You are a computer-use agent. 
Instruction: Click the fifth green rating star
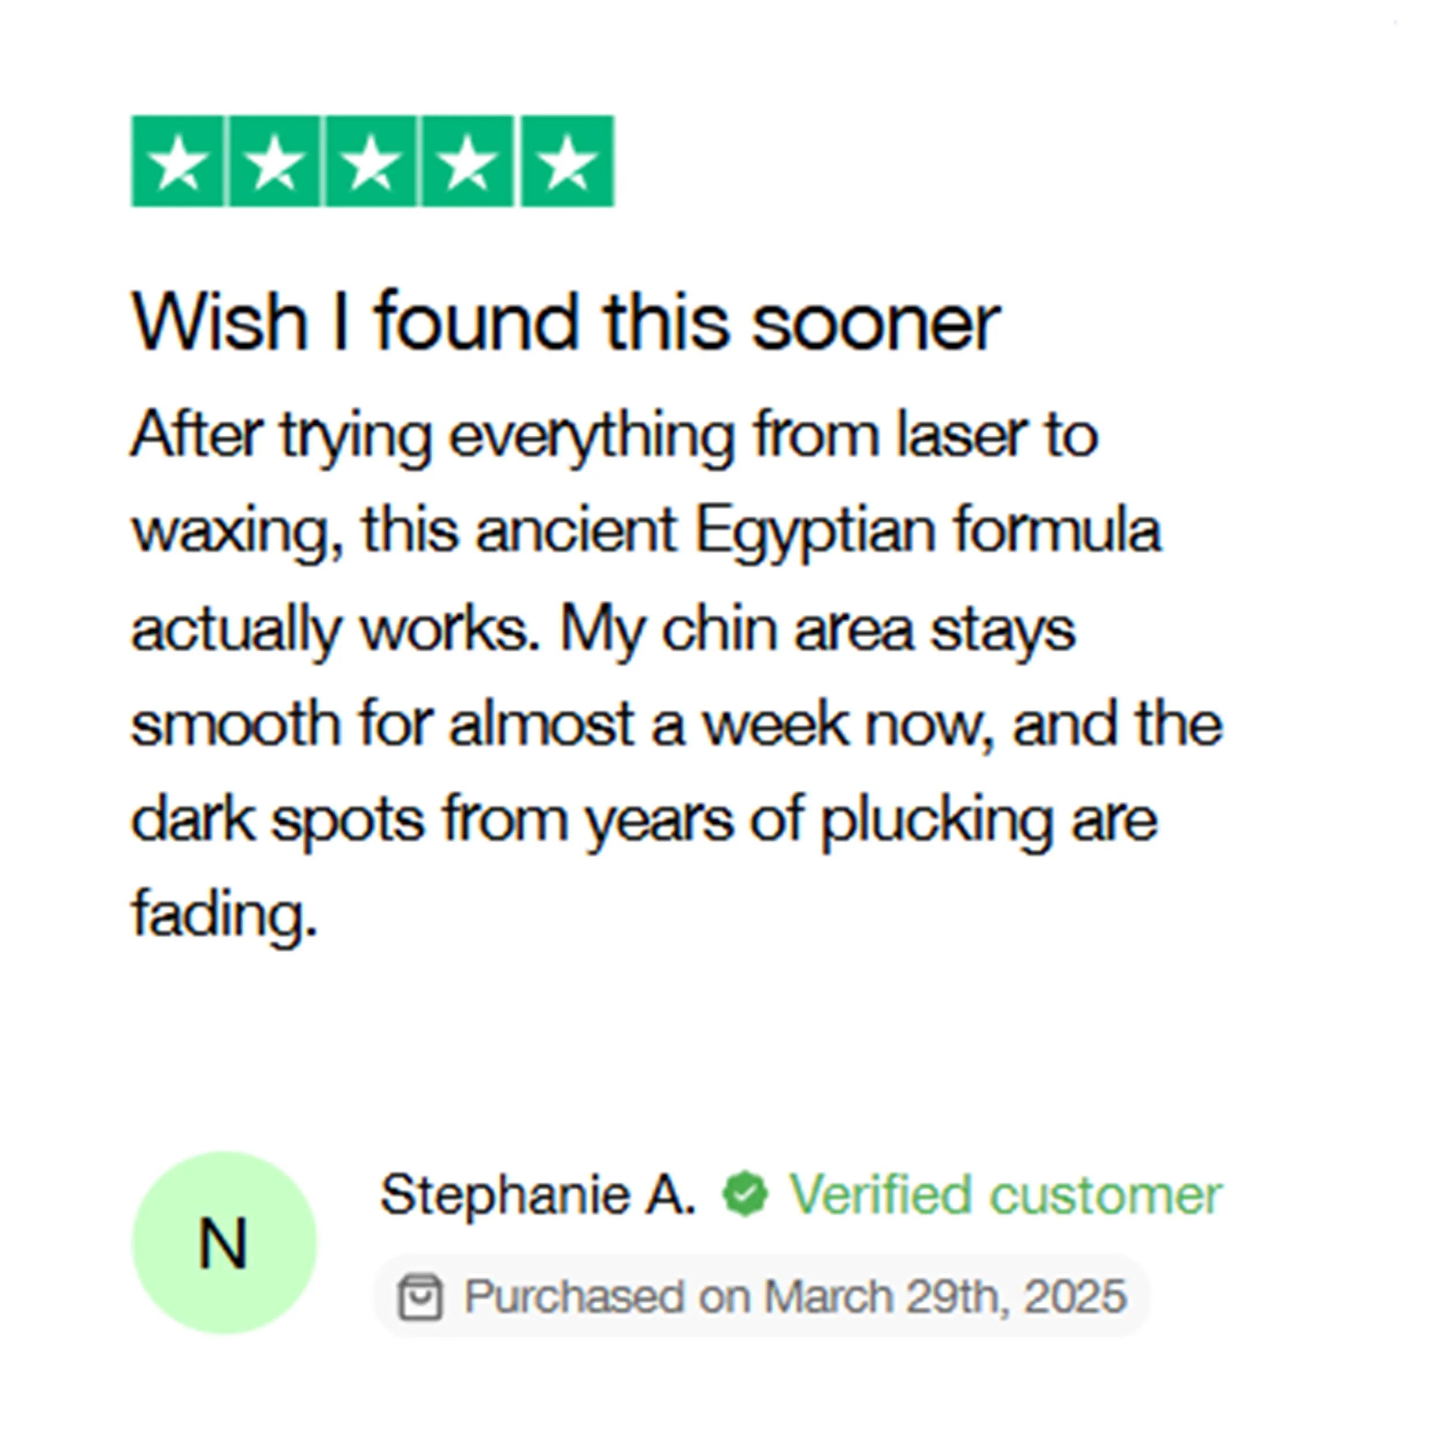point(567,162)
